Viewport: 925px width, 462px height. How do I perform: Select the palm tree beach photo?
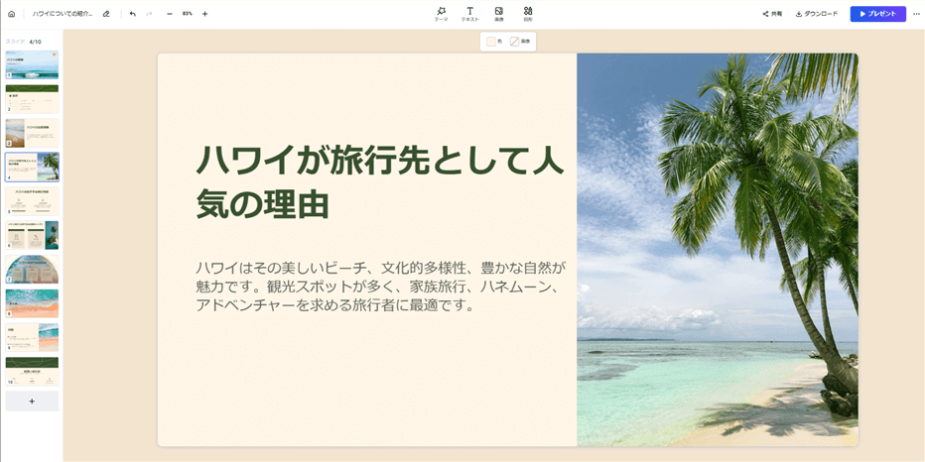pyautogui.click(x=718, y=250)
